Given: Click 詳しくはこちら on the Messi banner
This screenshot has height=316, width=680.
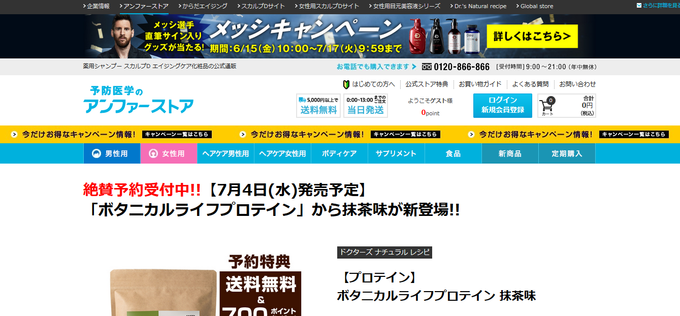Looking at the screenshot, I should point(532,36).
